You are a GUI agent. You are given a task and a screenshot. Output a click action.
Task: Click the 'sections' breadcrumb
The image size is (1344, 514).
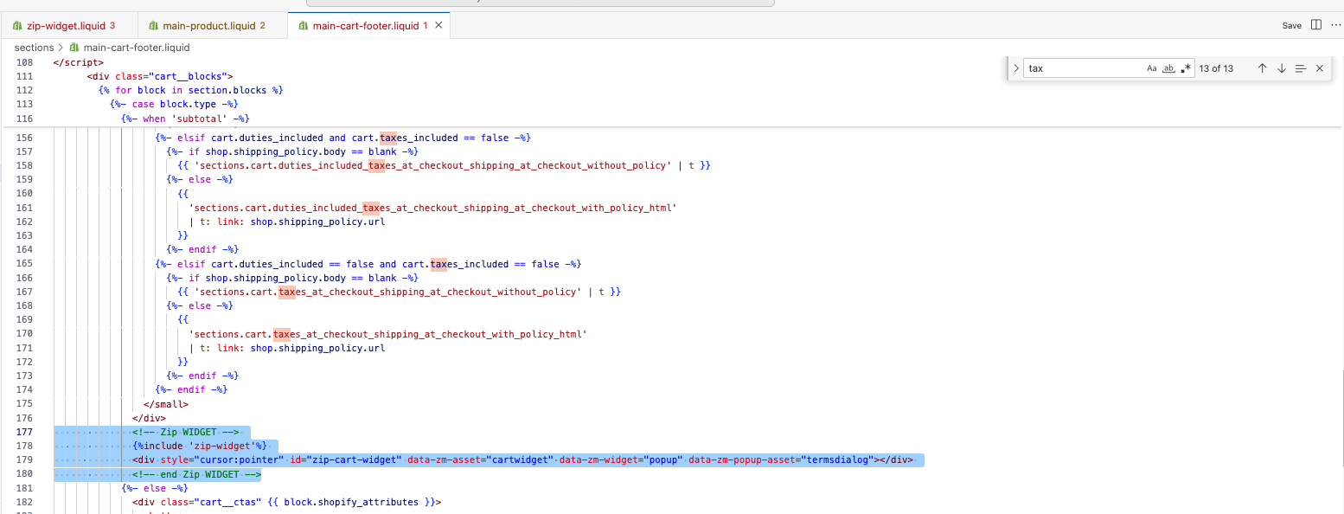pyautogui.click(x=34, y=48)
